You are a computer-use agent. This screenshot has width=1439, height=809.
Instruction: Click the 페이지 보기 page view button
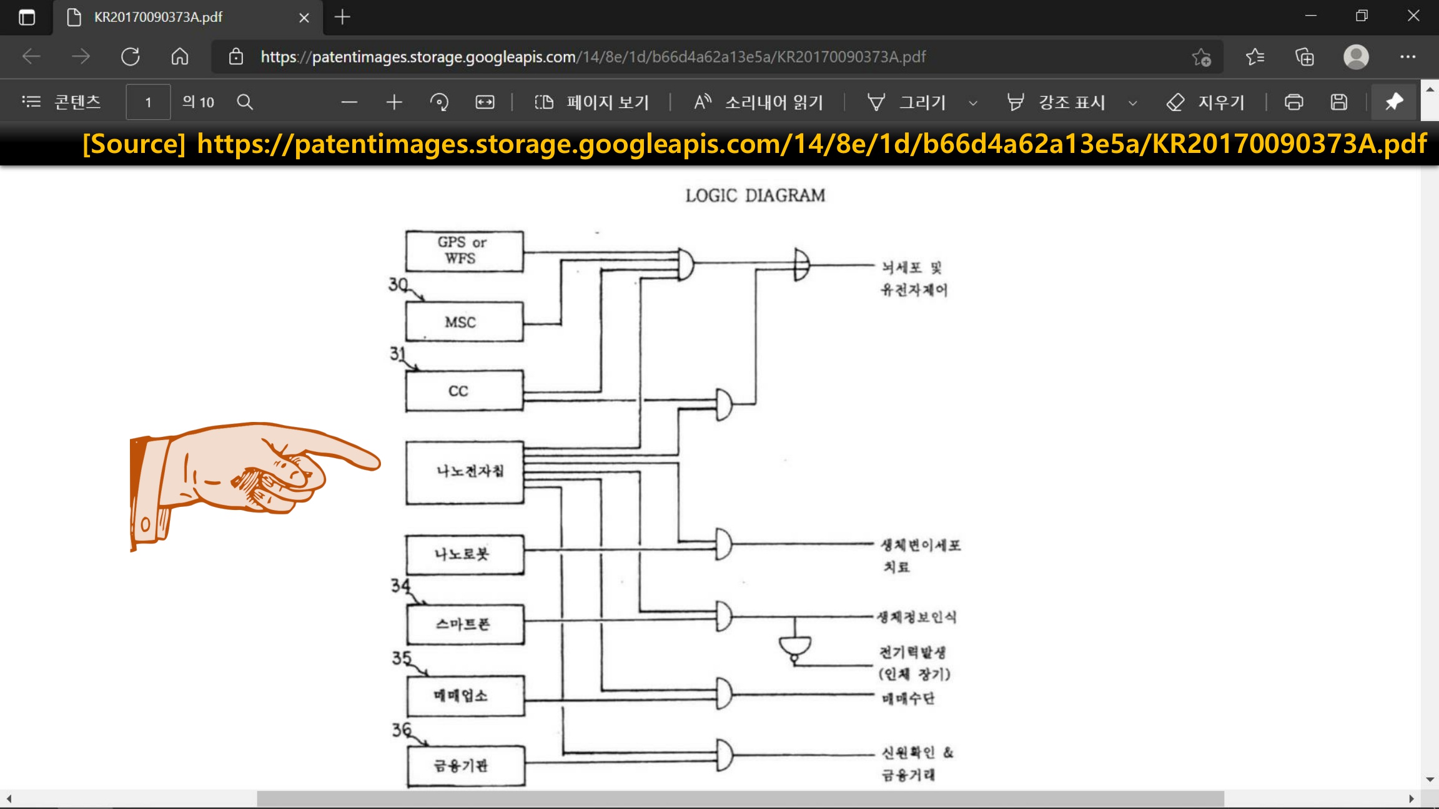(592, 102)
